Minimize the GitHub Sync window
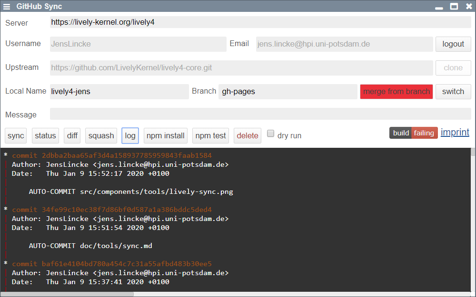 pos(439,7)
